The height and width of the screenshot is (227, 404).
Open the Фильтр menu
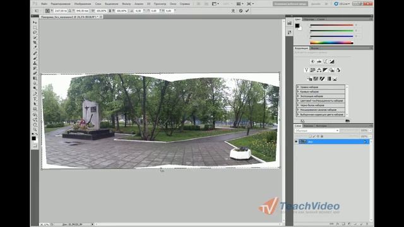click(126, 4)
